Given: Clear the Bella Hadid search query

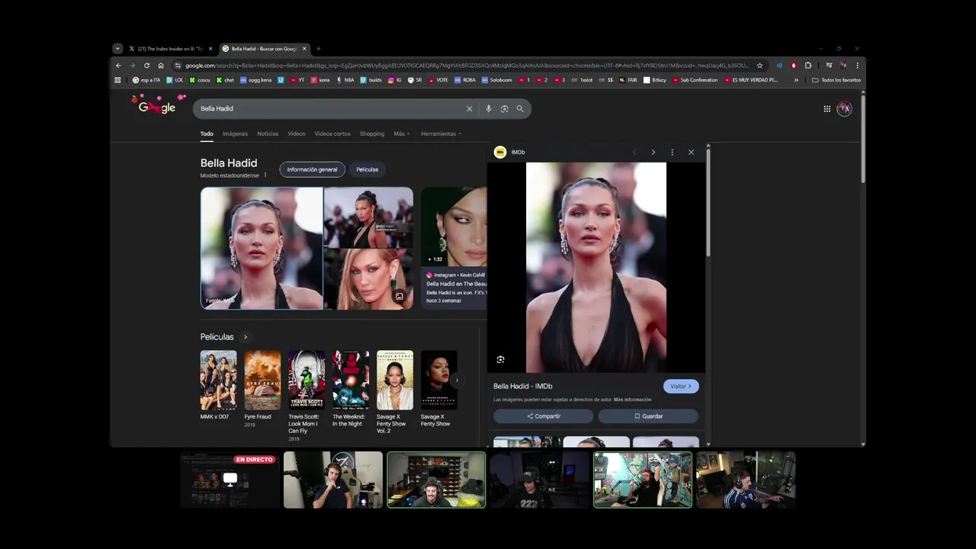Looking at the screenshot, I should [469, 109].
